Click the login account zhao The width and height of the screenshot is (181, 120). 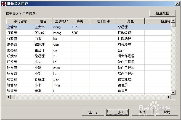[57, 68]
